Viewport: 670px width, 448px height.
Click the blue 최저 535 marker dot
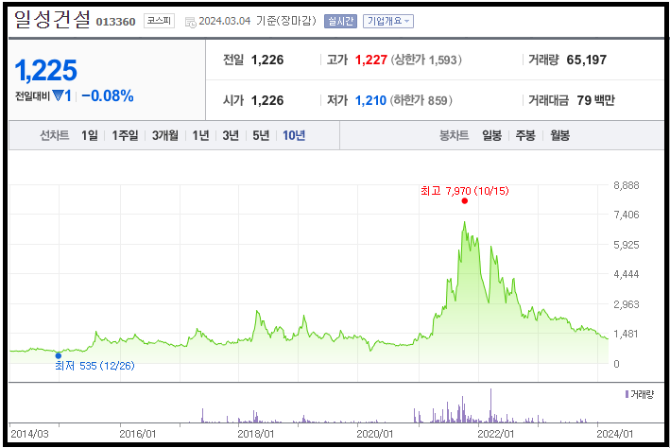click(x=59, y=355)
